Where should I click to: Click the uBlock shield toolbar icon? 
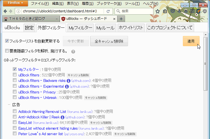[205, 11]
